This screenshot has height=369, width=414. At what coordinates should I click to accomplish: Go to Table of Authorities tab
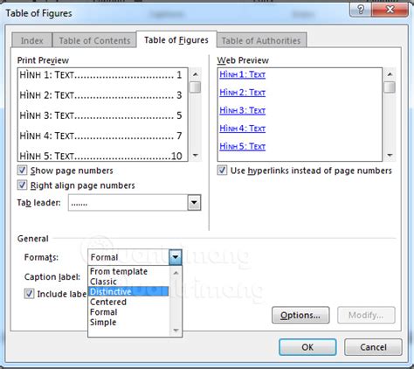pyautogui.click(x=261, y=40)
